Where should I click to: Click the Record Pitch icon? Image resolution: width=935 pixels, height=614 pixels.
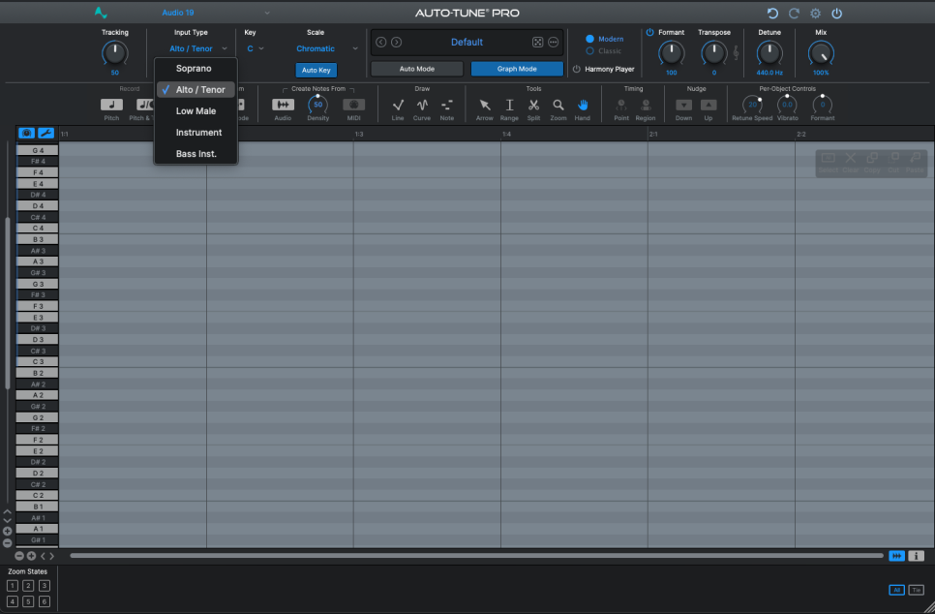point(111,105)
